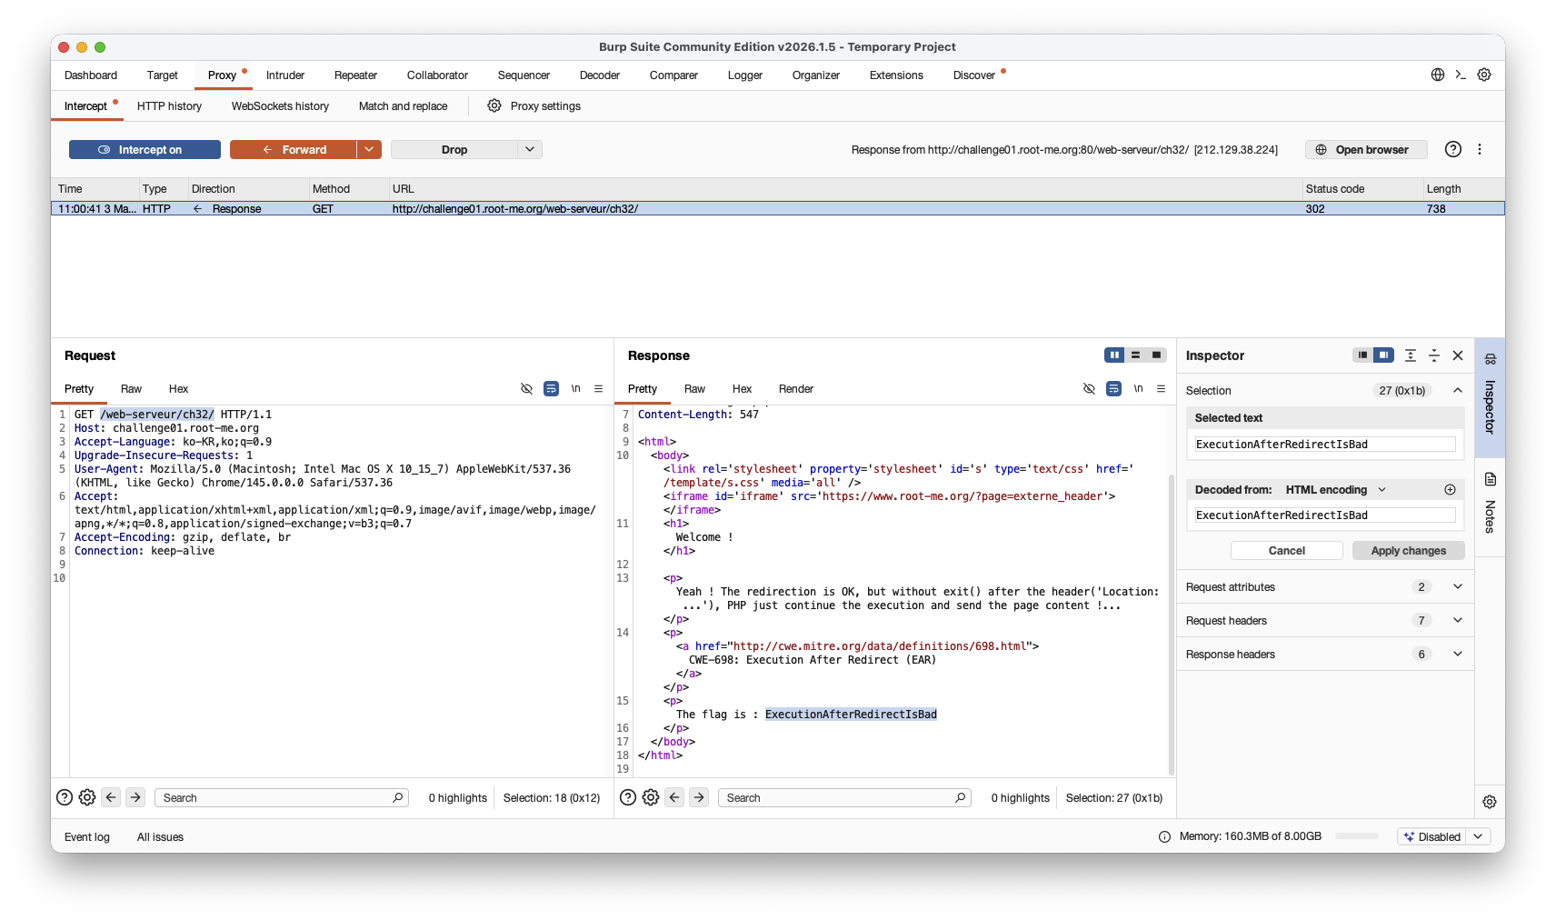Cancel Inspector edits
The width and height of the screenshot is (1556, 920).
tap(1287, 550)
